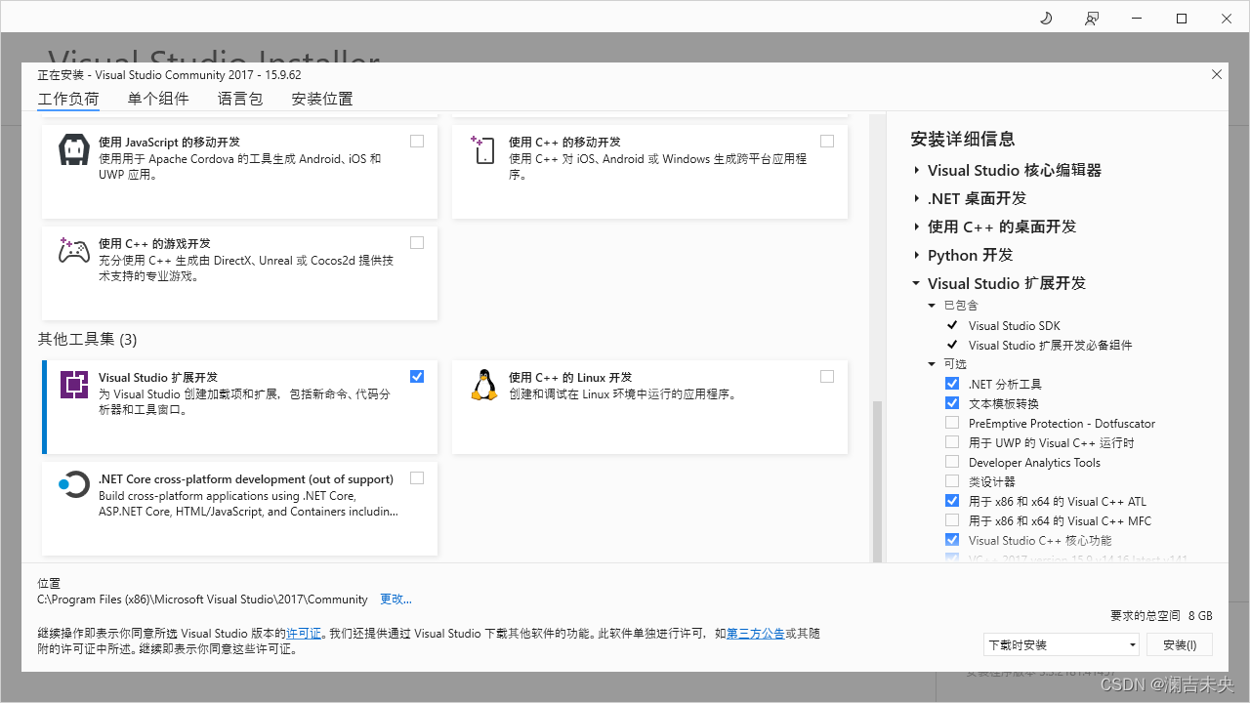Collapse Visual Studio 扩展开发 details
This screenshot has width=1250, height=703.
(x=916, y=283)
